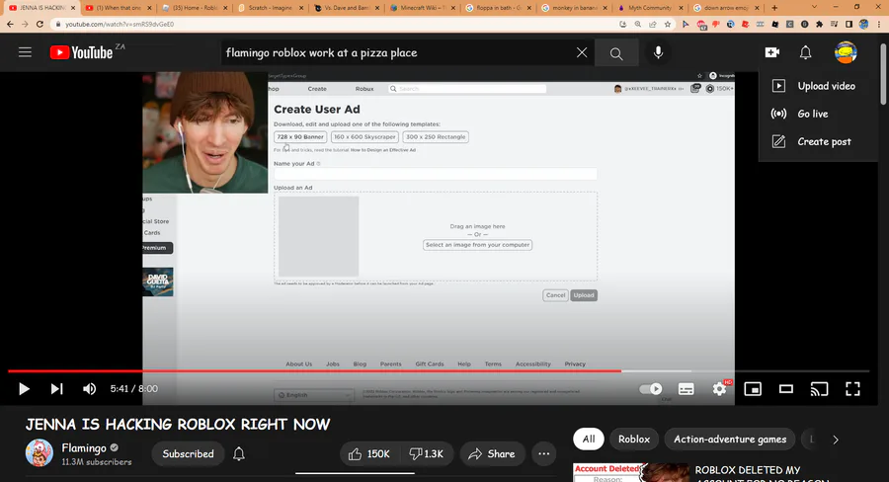Click the browser address bar URL
The image size is (889, 482).
click(x=120, y=25)
